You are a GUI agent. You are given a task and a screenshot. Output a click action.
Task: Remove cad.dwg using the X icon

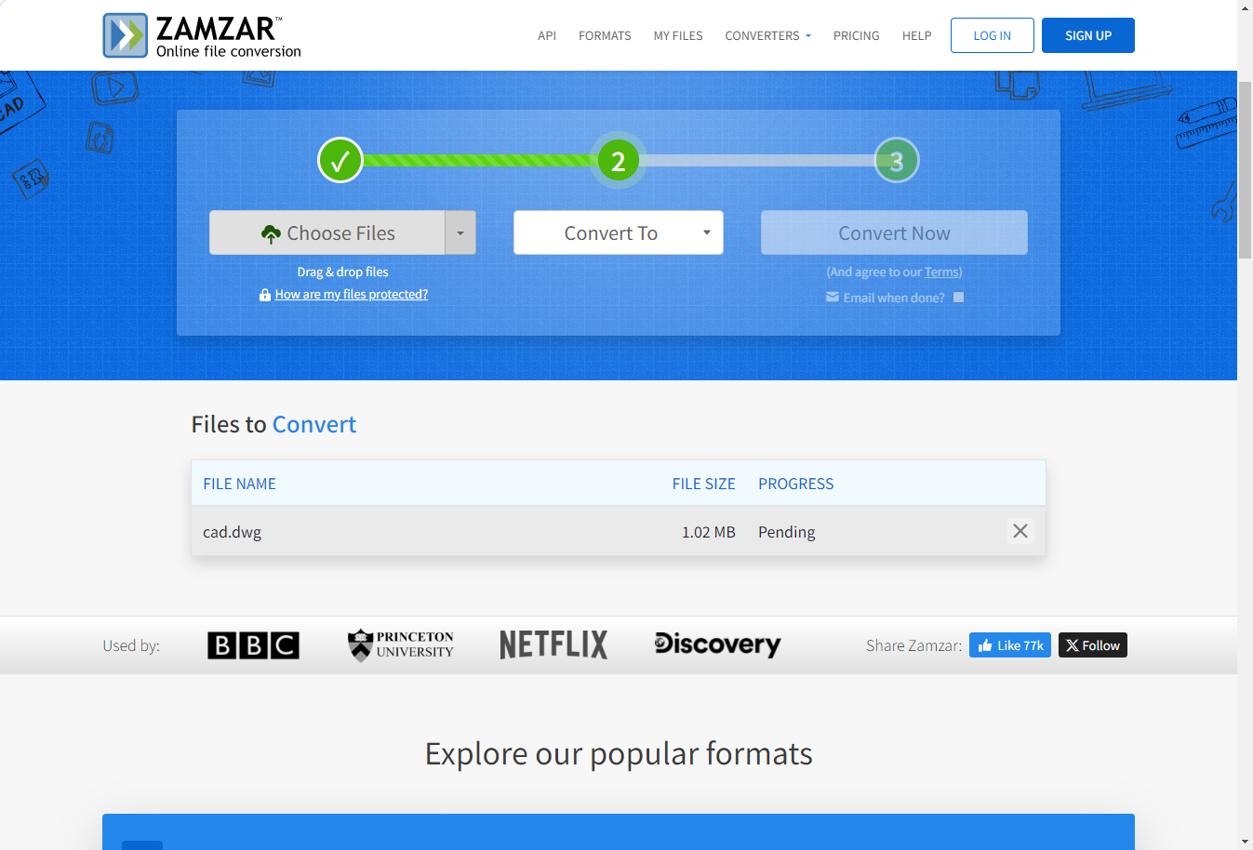click(x=1020, y=531)
